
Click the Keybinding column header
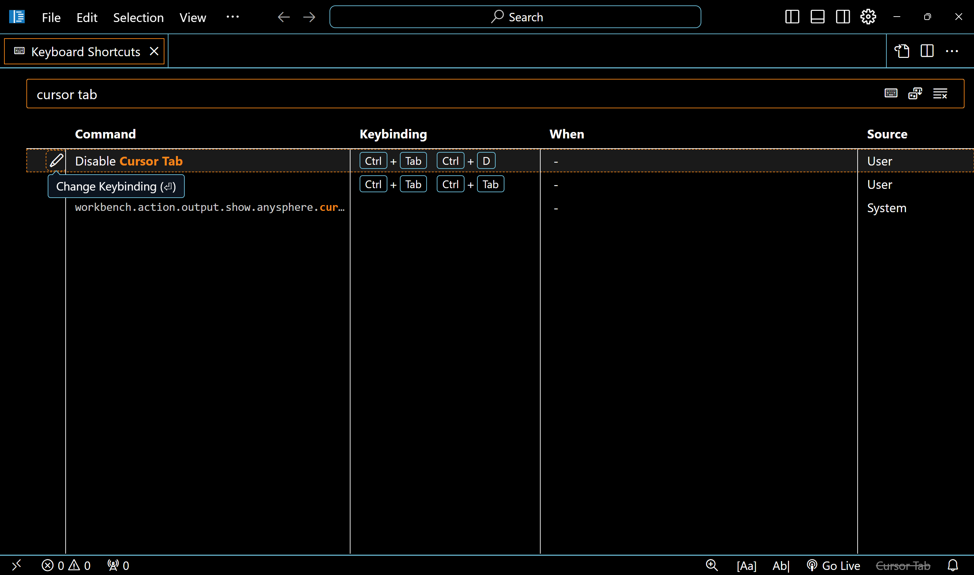coord(393,134)
